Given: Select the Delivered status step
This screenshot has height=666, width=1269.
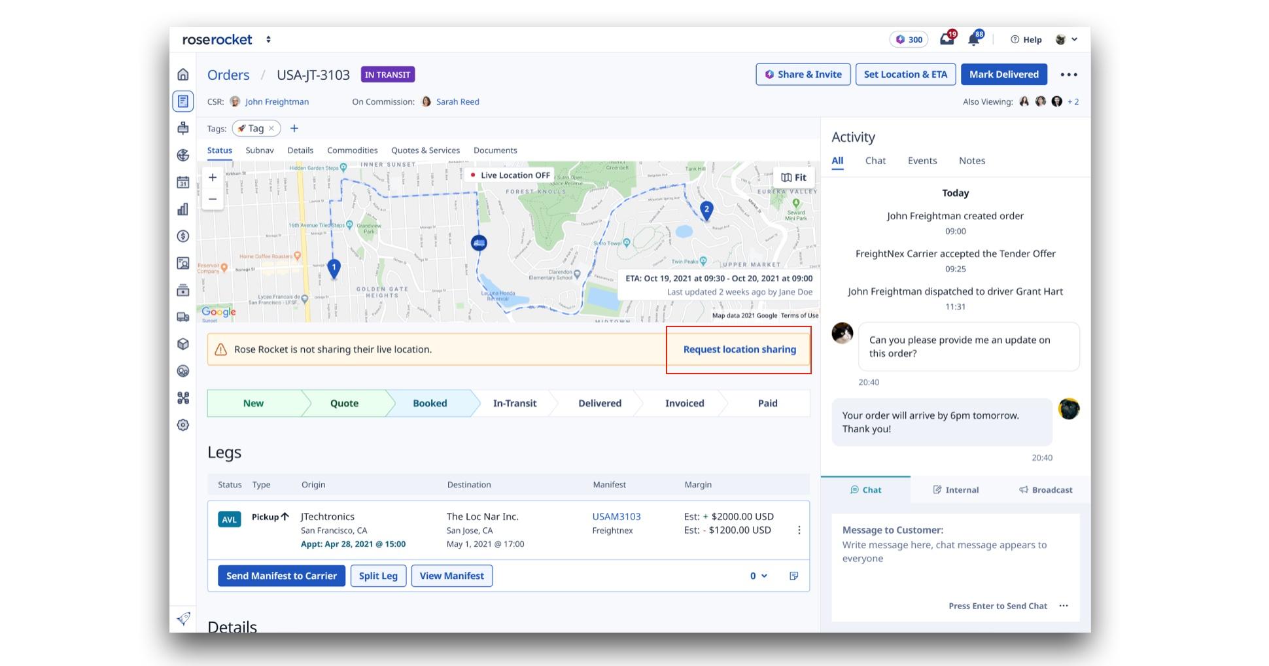Looking at the screenshot, I should (x=600, y=403).
